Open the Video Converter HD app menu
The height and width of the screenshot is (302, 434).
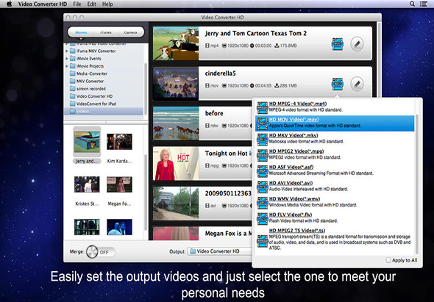click(43, 4)
